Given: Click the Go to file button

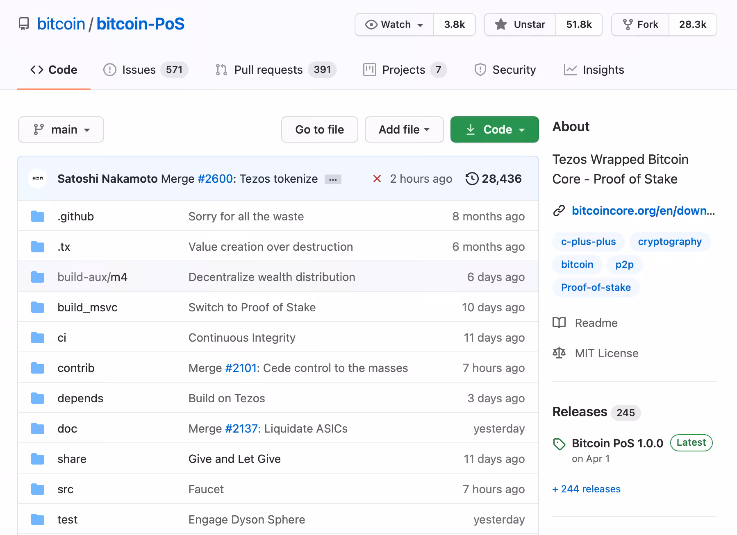Looking at the screenshot, I should [320, 129].
